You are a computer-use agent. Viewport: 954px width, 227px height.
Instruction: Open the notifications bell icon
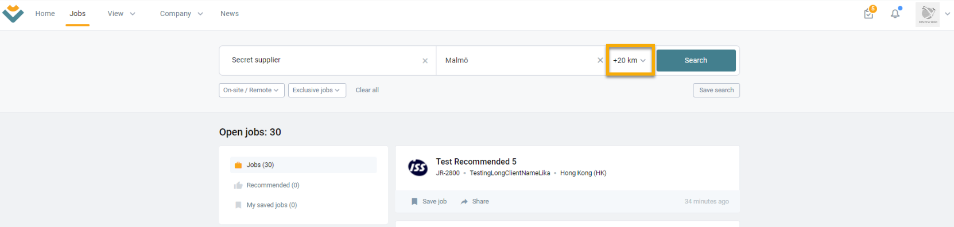[x=895, y=13]
